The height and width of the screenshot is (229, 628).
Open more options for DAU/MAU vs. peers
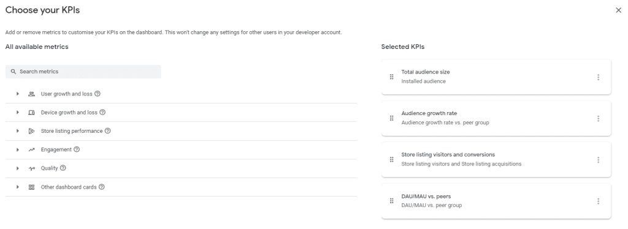598,201
